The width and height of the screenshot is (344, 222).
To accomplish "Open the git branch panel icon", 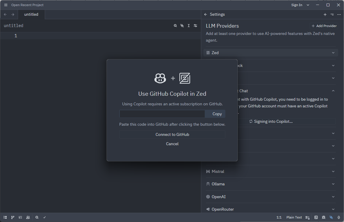I will (13, 217).
